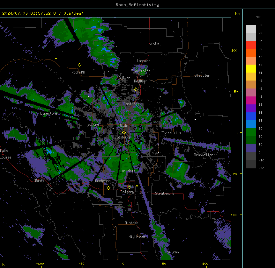The height and width of the screenshot is (268, 275).
Task: Click the HighRiver city label
Action: pyautogui.click(x=137, y=236)
